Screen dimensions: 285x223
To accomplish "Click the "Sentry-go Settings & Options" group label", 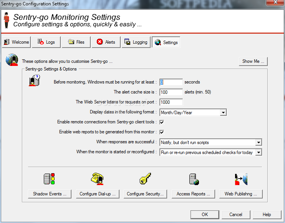I will 51,69.
